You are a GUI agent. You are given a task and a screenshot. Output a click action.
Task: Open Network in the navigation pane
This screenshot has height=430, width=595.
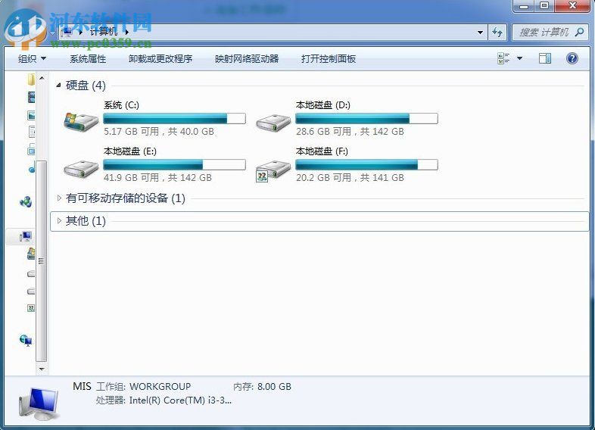[26, 340]
